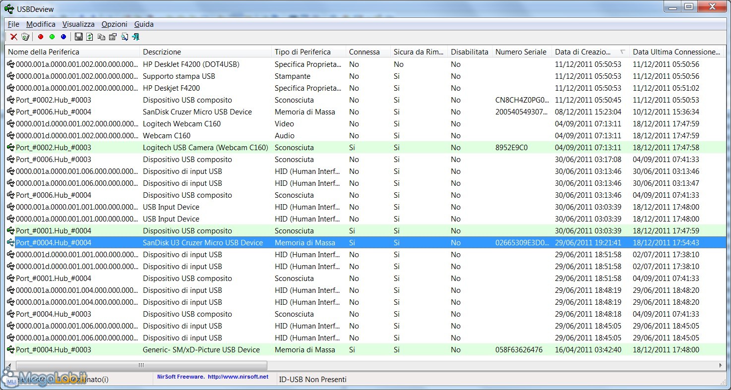Image resolution: width=731 pixels, height=390 pixels.
Task: Sort by Tipo di Periferica column
Action: 308,52
